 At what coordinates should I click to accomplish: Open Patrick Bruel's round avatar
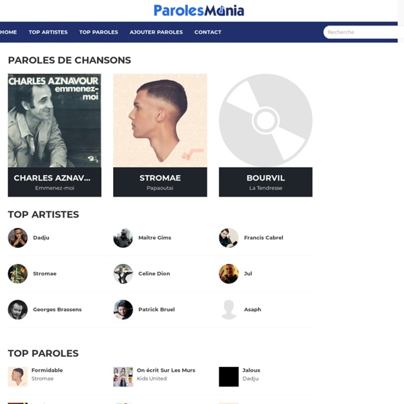(123, 310)
